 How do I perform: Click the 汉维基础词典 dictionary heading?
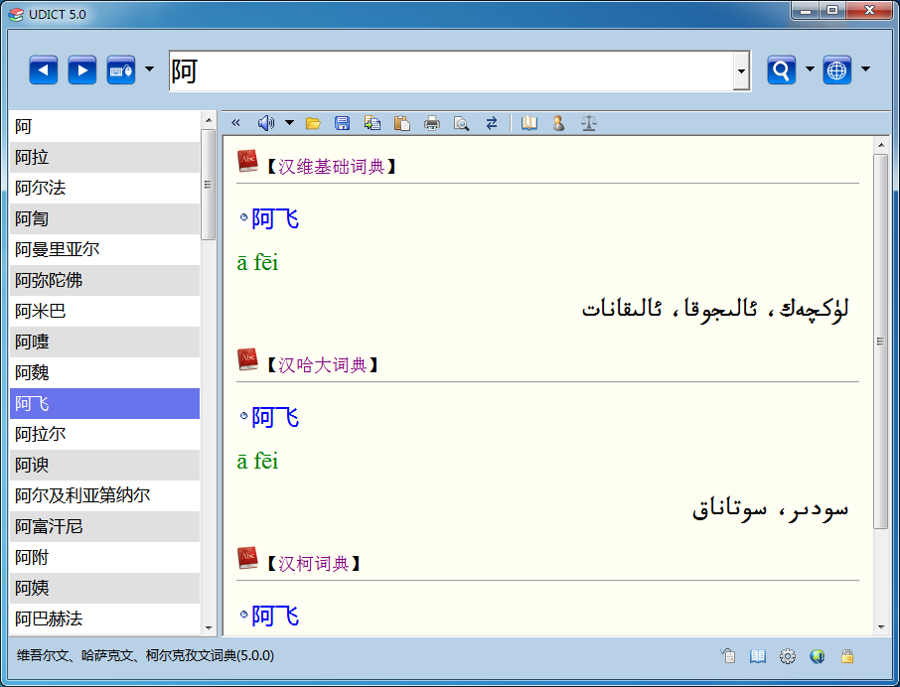(x=331, y=167)
